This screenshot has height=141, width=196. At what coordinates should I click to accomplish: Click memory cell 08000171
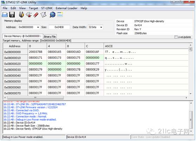[x=37, y=58]
